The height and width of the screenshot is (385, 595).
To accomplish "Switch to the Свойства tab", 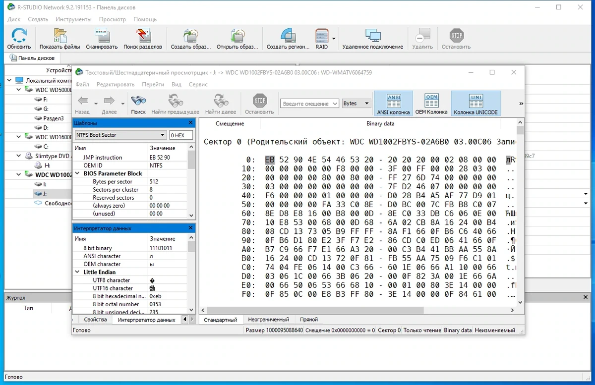I will 95,320.
